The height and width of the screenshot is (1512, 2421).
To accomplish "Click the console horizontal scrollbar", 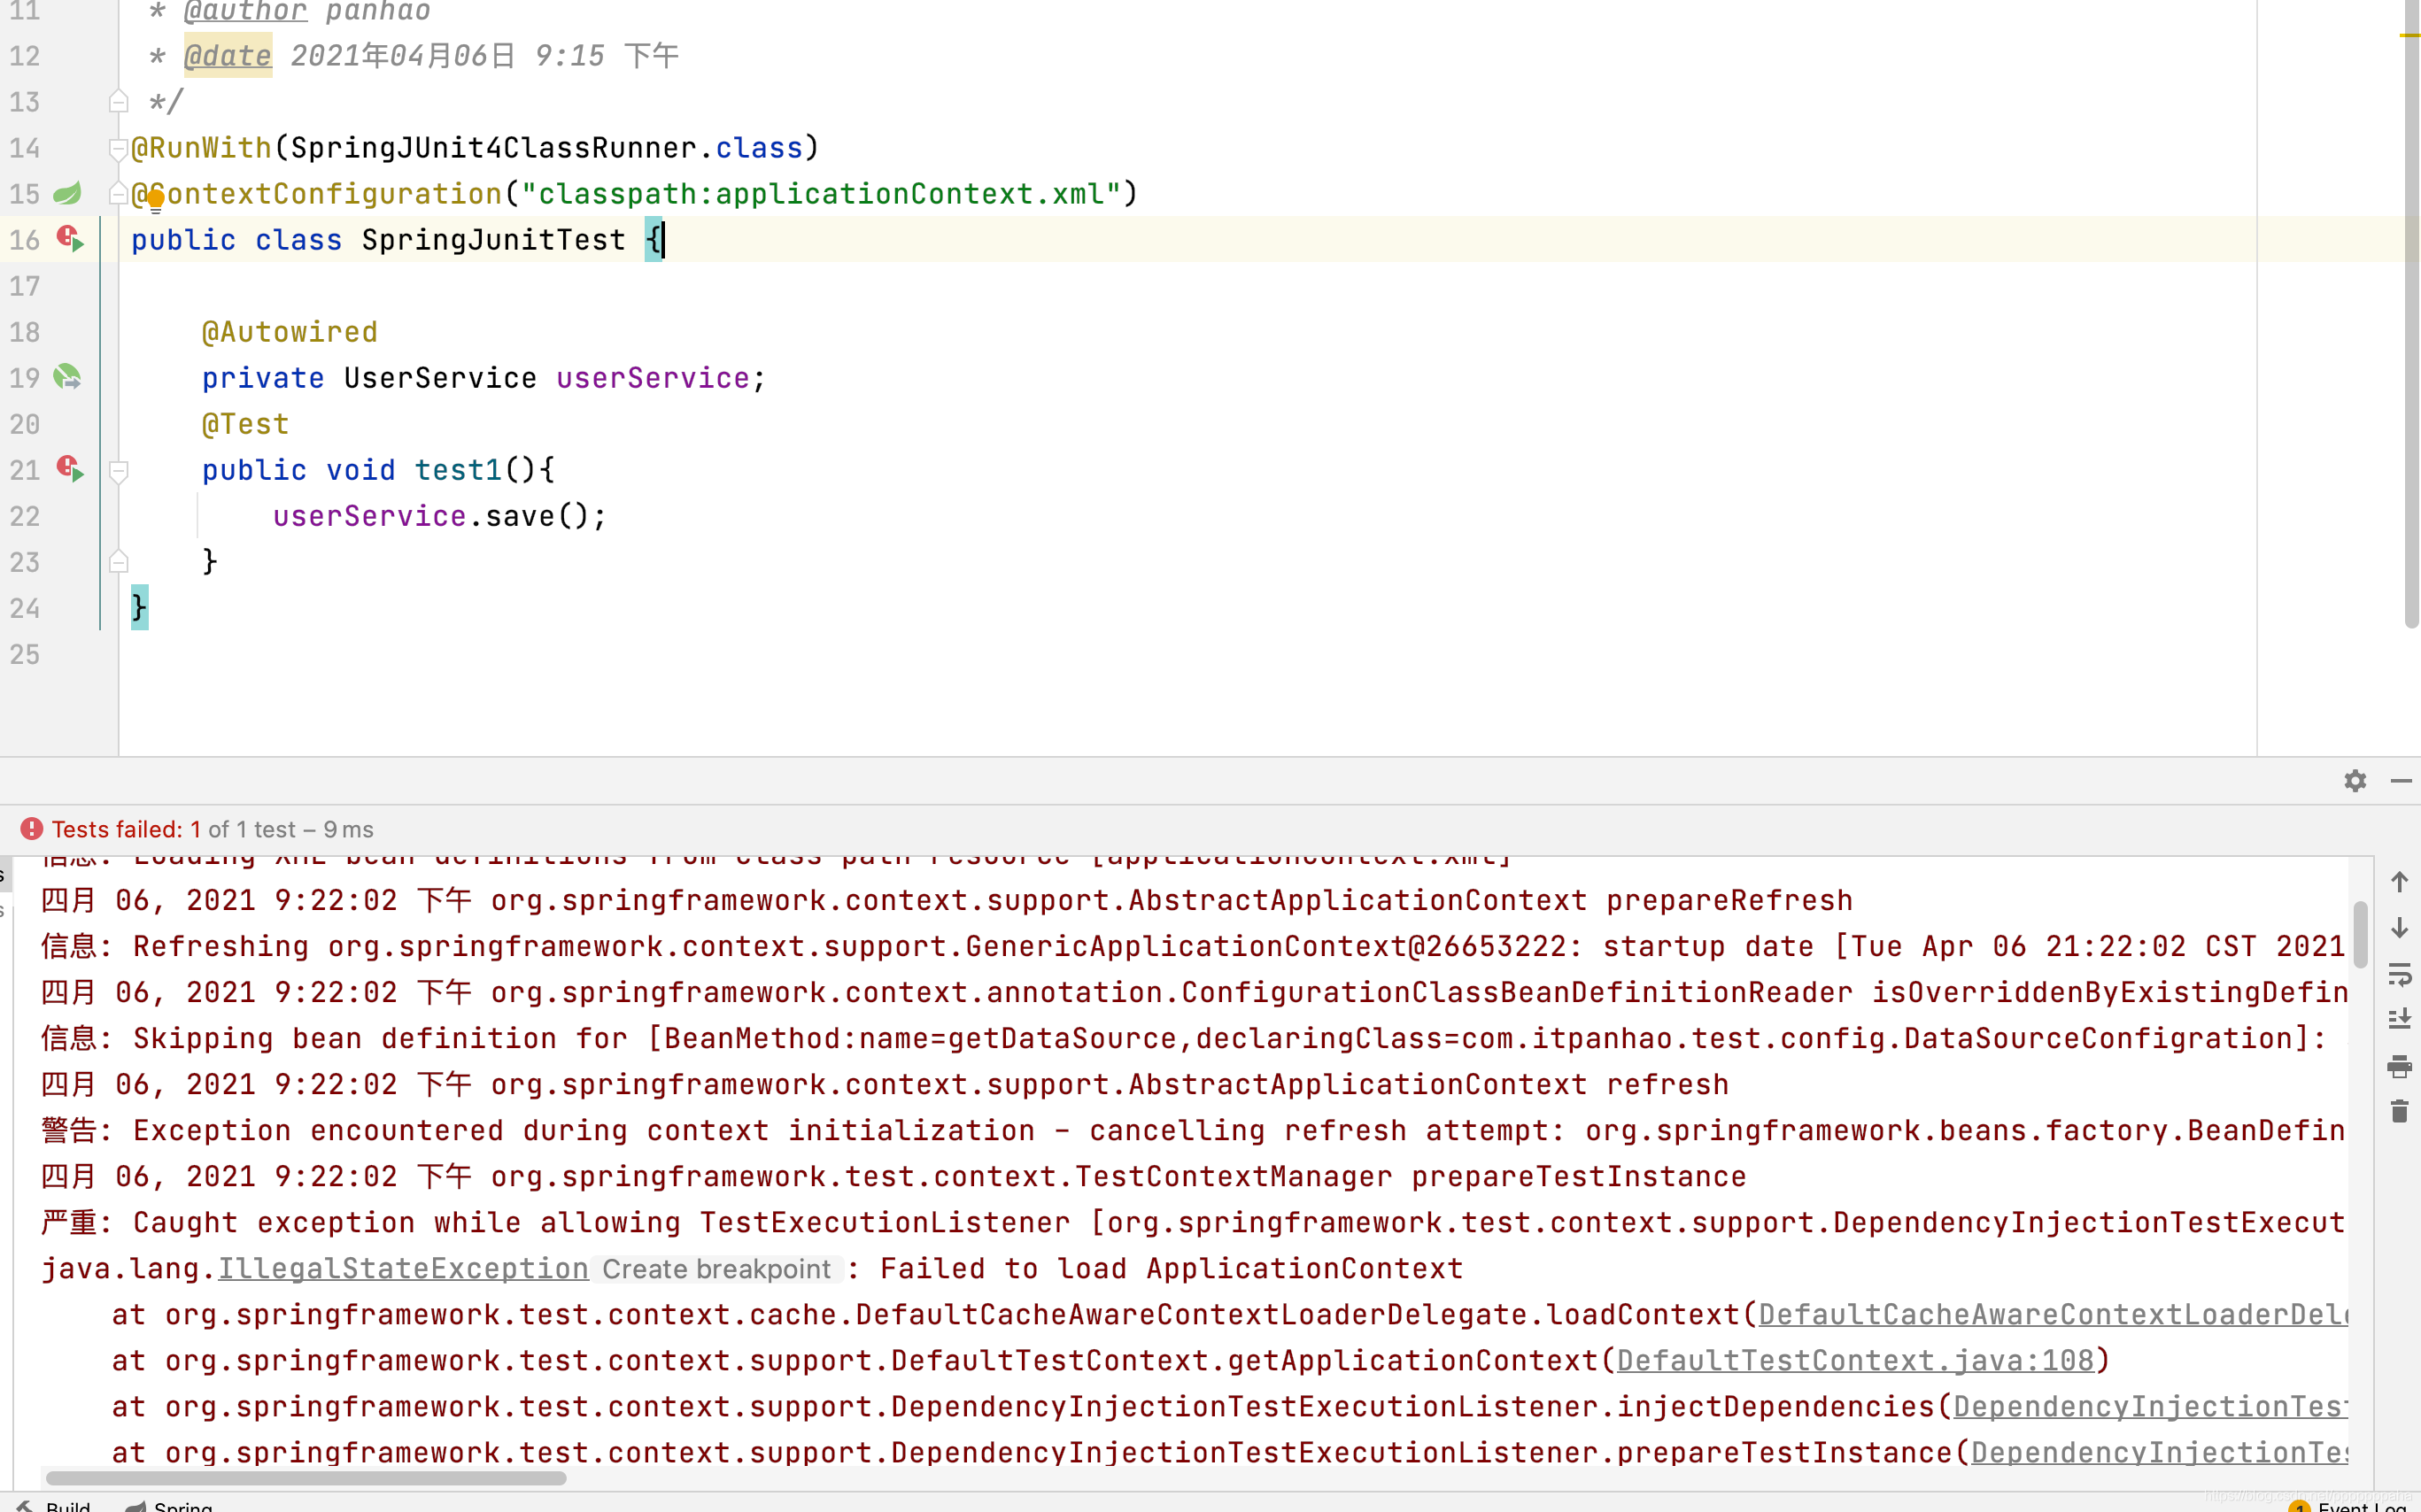I will (x=306, y=1478).
